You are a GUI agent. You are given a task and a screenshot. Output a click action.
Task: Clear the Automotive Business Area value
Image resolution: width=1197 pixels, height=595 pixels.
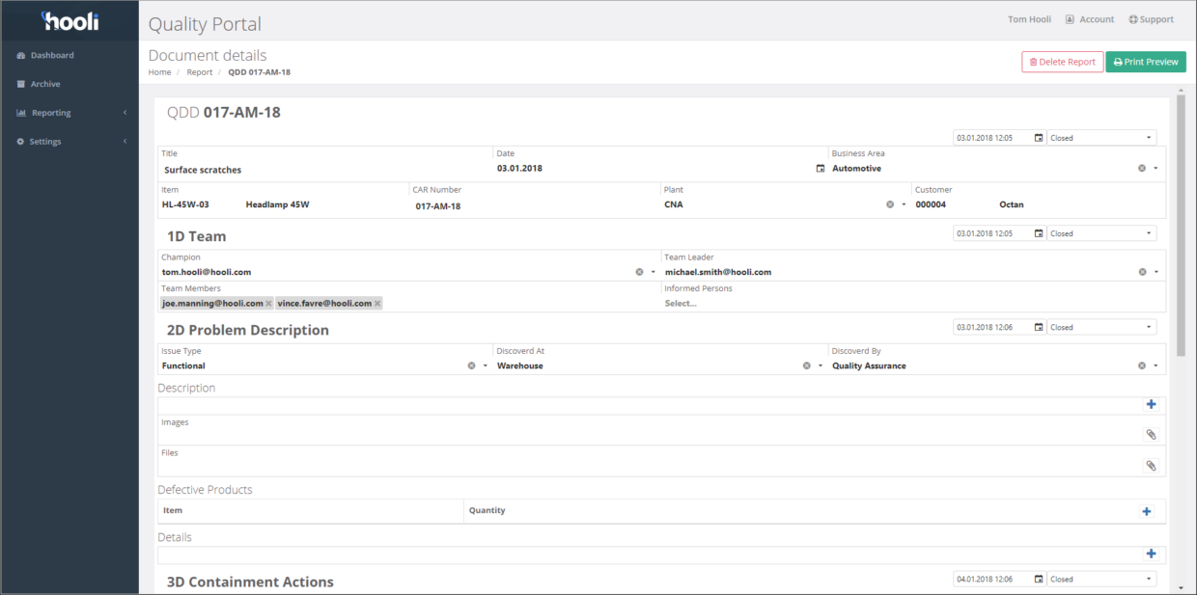tap(1140, 167)
